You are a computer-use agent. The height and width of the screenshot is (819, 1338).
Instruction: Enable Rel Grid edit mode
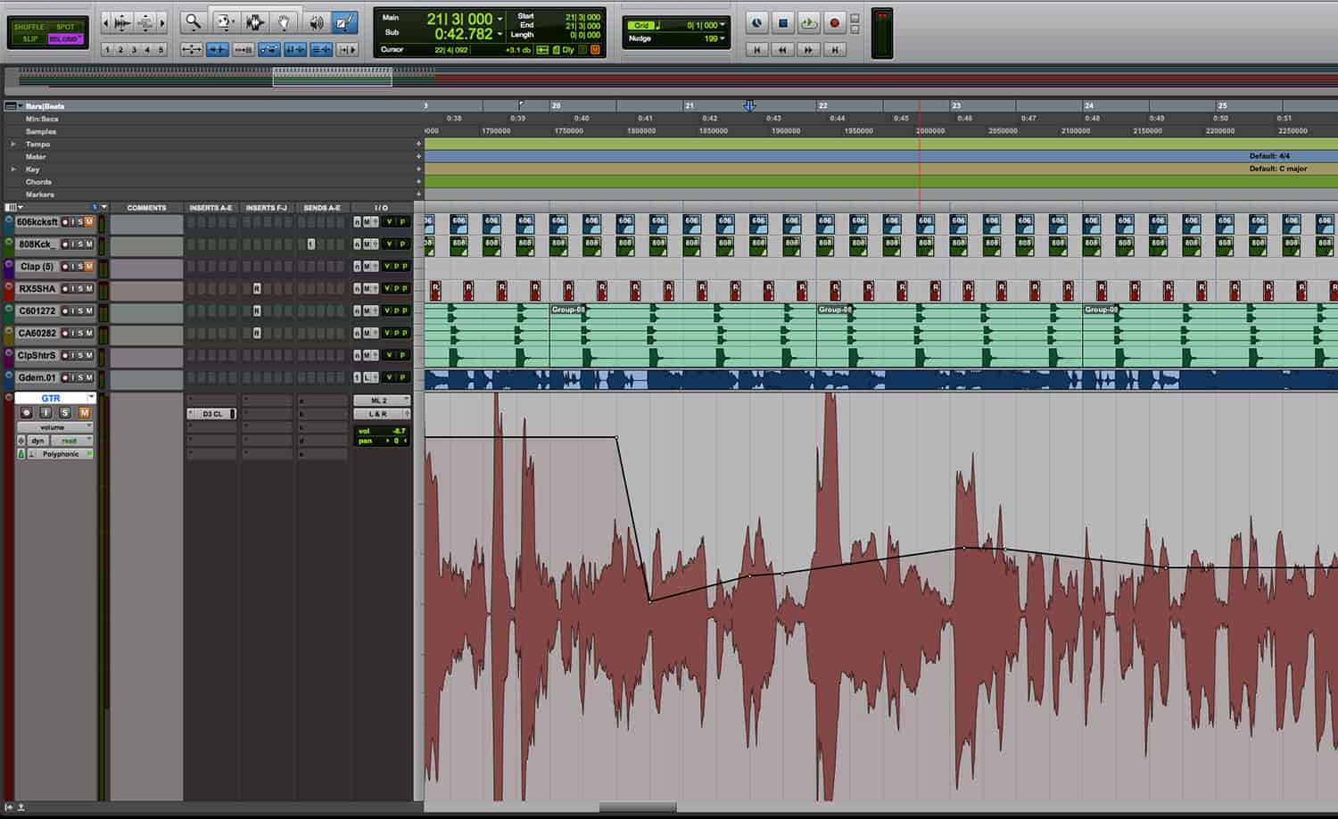(x=66, y=39)
